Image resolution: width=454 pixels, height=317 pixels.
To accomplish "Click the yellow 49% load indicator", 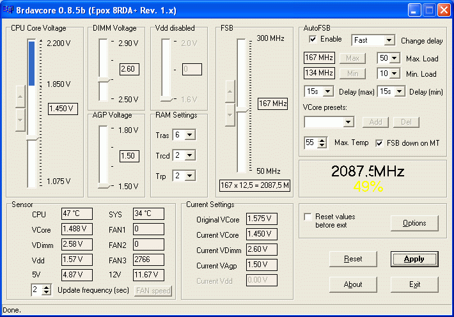I will (x=368, y=187).
